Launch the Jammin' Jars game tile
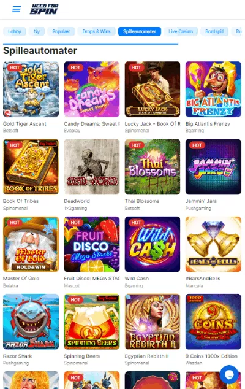Image resolution: width=245 pixels, height=389 pixels. point(213,167)
